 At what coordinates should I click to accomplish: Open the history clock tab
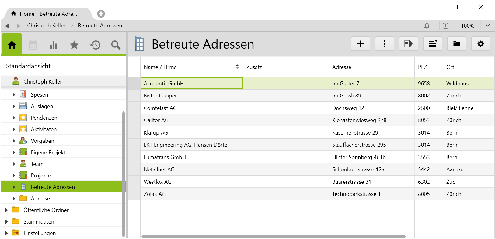pos(95,45)
